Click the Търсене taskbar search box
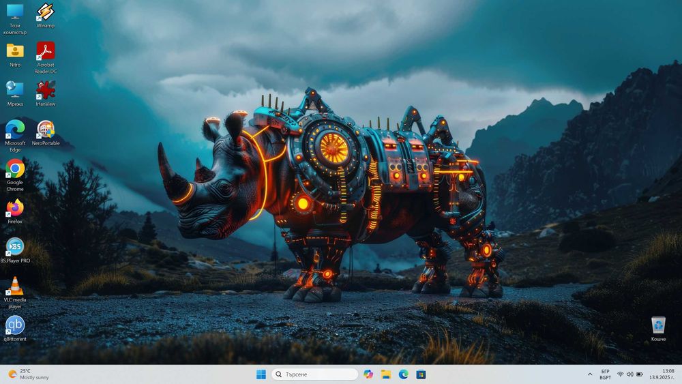Screen dimensions: 682x384 pos(315,374)
